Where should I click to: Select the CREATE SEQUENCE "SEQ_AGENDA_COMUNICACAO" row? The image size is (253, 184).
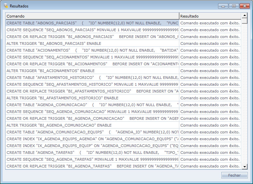[x=92, y=112]
